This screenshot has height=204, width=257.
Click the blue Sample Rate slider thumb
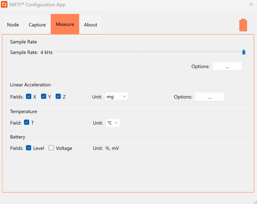(x=244, y=52)
